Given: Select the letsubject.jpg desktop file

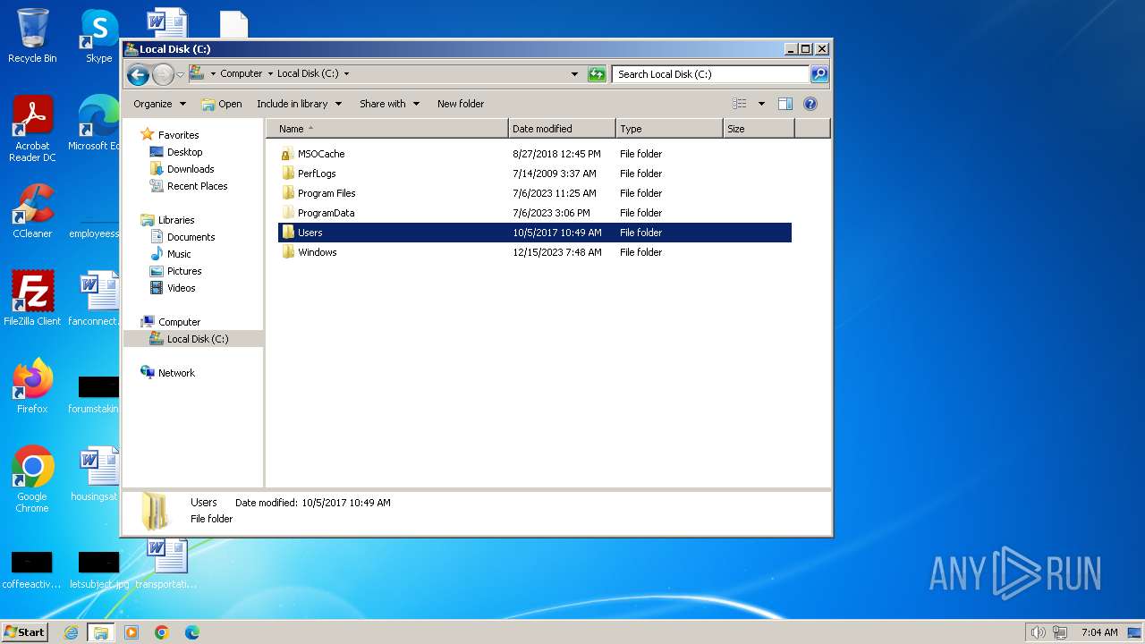Looking at the screenshot, I should pos(98,570).
